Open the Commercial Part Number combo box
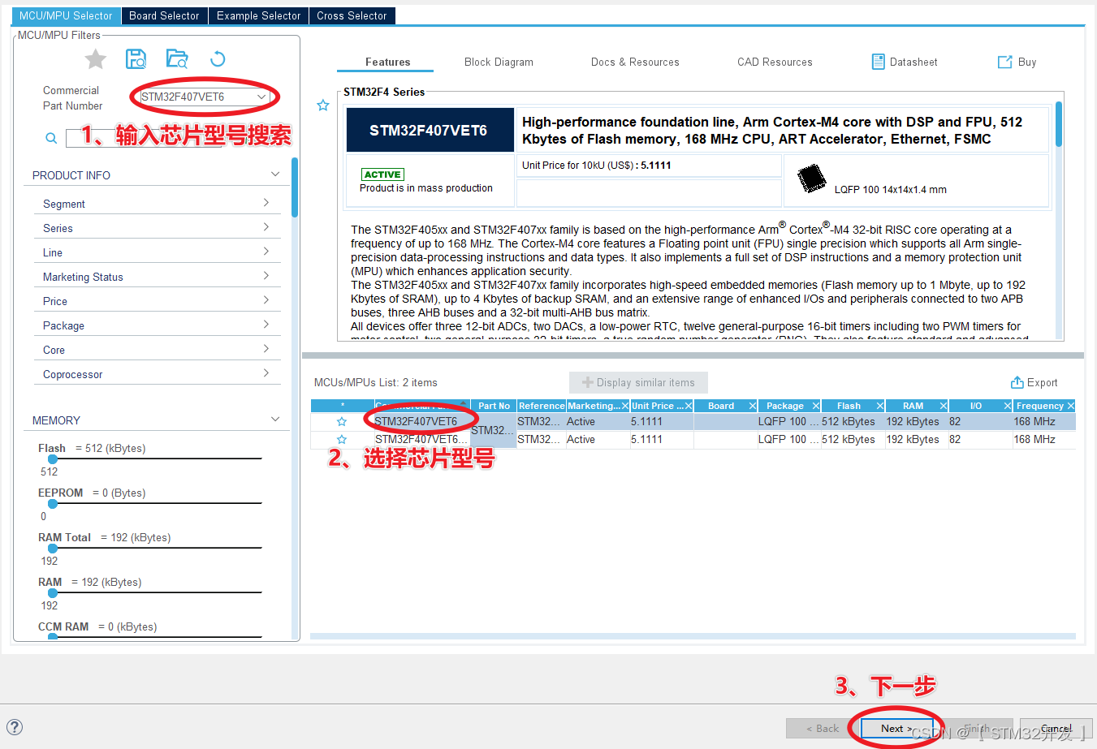The height and width of the screenshot is (749, 1097). point(204,97)
